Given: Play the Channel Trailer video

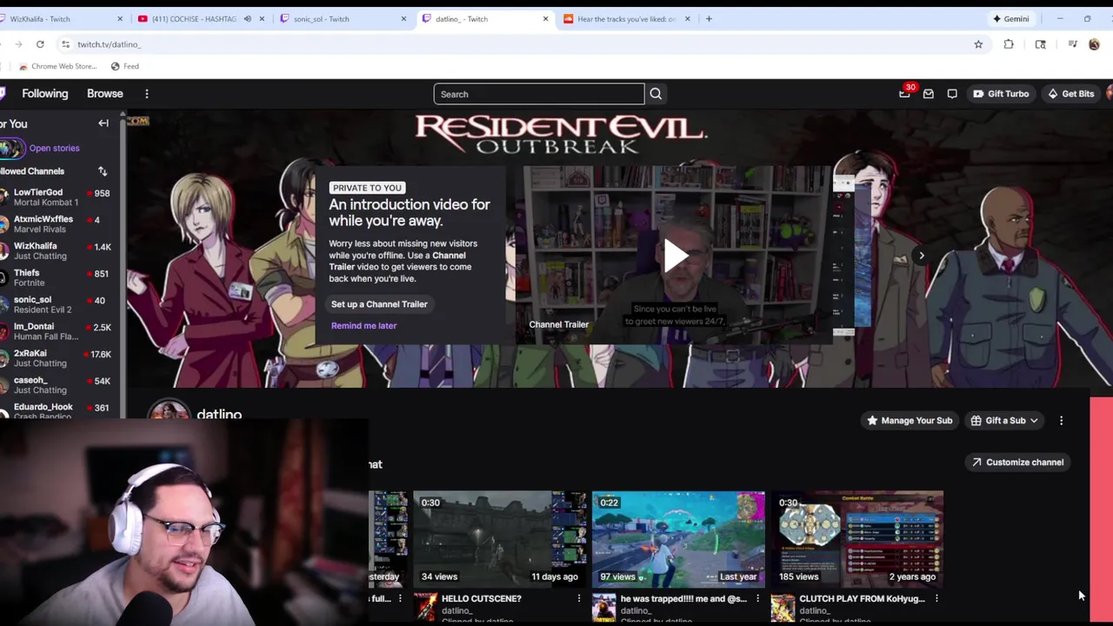Looking at the screenshot, I should point(676,255).
